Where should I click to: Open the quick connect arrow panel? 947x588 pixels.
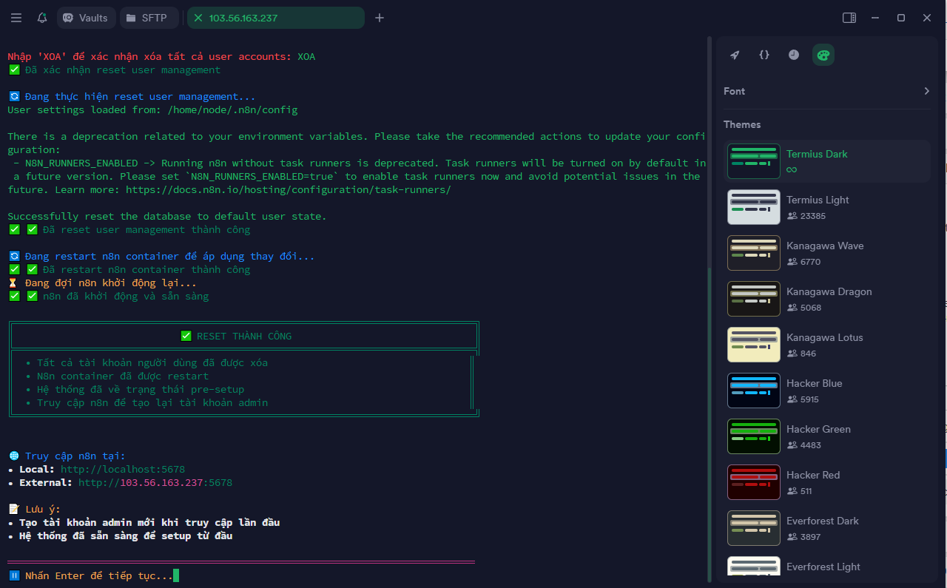click(735, 55)
